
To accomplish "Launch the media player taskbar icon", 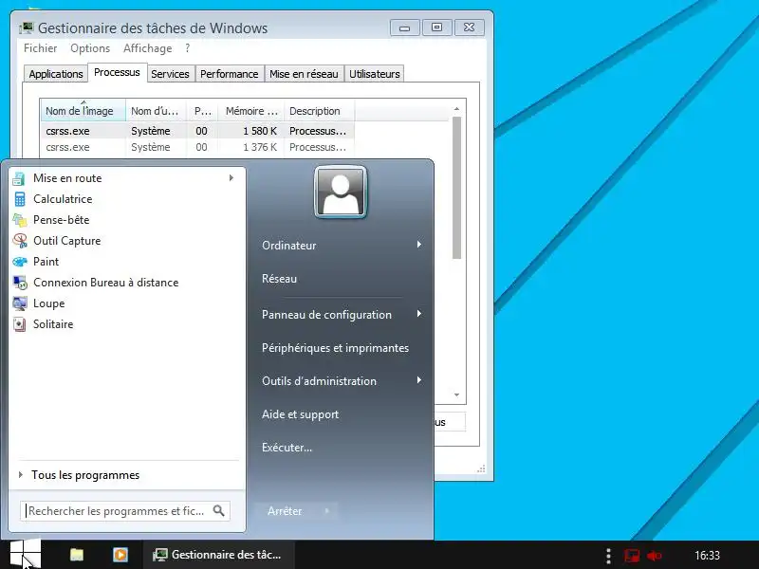I will click(120, 555).
